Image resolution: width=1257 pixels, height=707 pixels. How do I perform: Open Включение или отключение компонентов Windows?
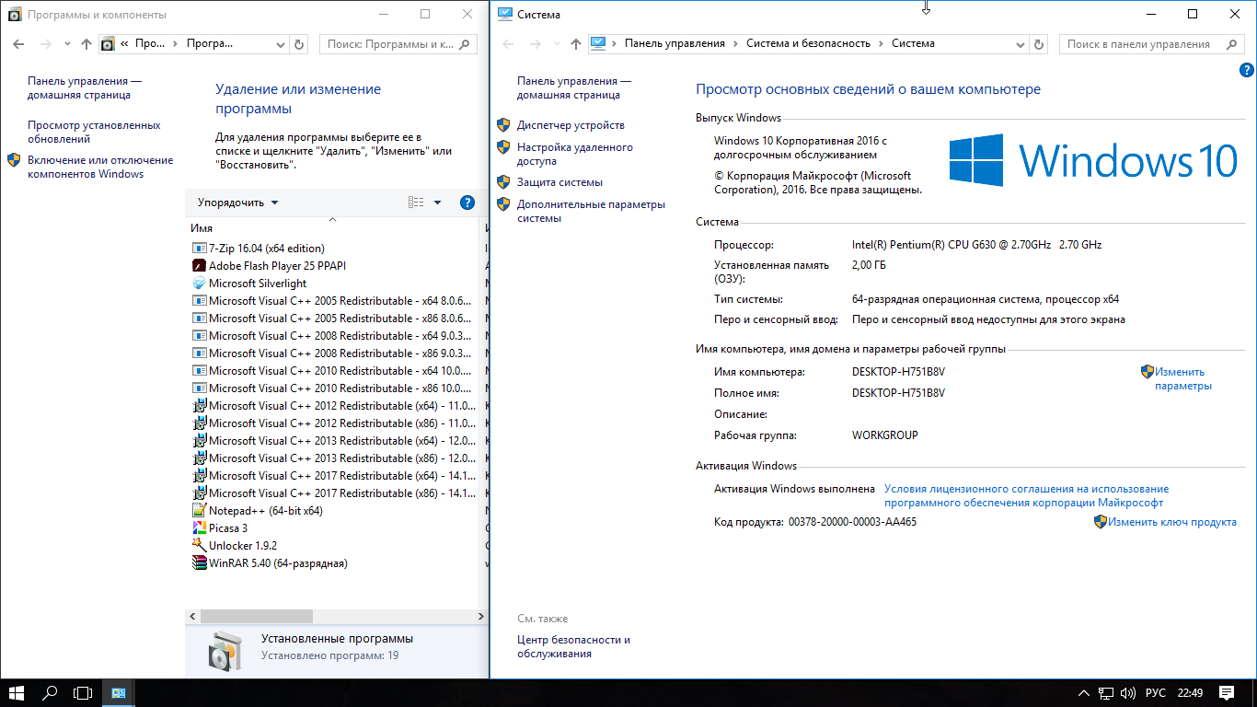[99, 167]
